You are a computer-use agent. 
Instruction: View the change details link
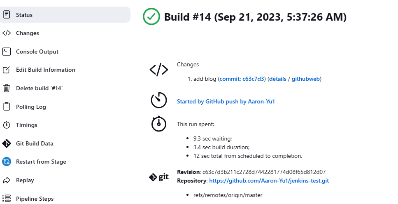pos(278,79)
